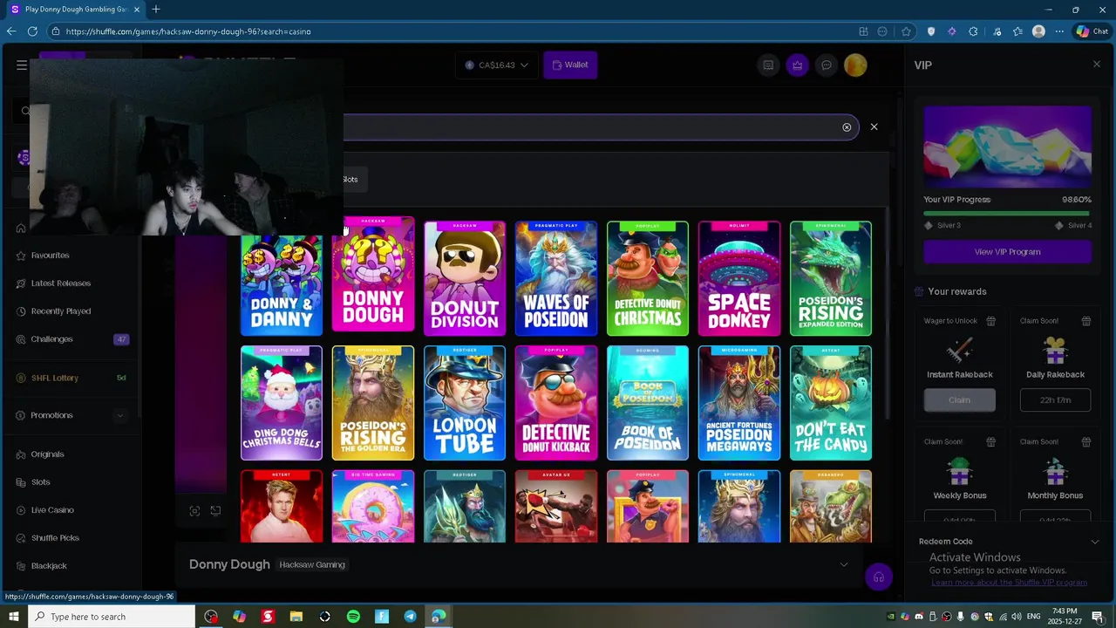Open Spotify from the taskbar
The height and width of the screenshot is (628, 1116).
pos(353,617)
